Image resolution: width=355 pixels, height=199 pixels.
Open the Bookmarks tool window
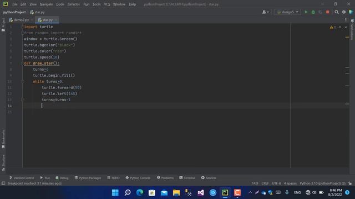click(x=3, y=139)
